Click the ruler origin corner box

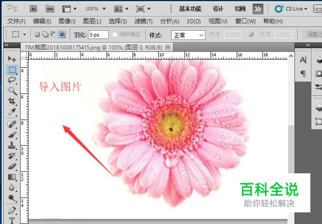click(x=24, y=55)
